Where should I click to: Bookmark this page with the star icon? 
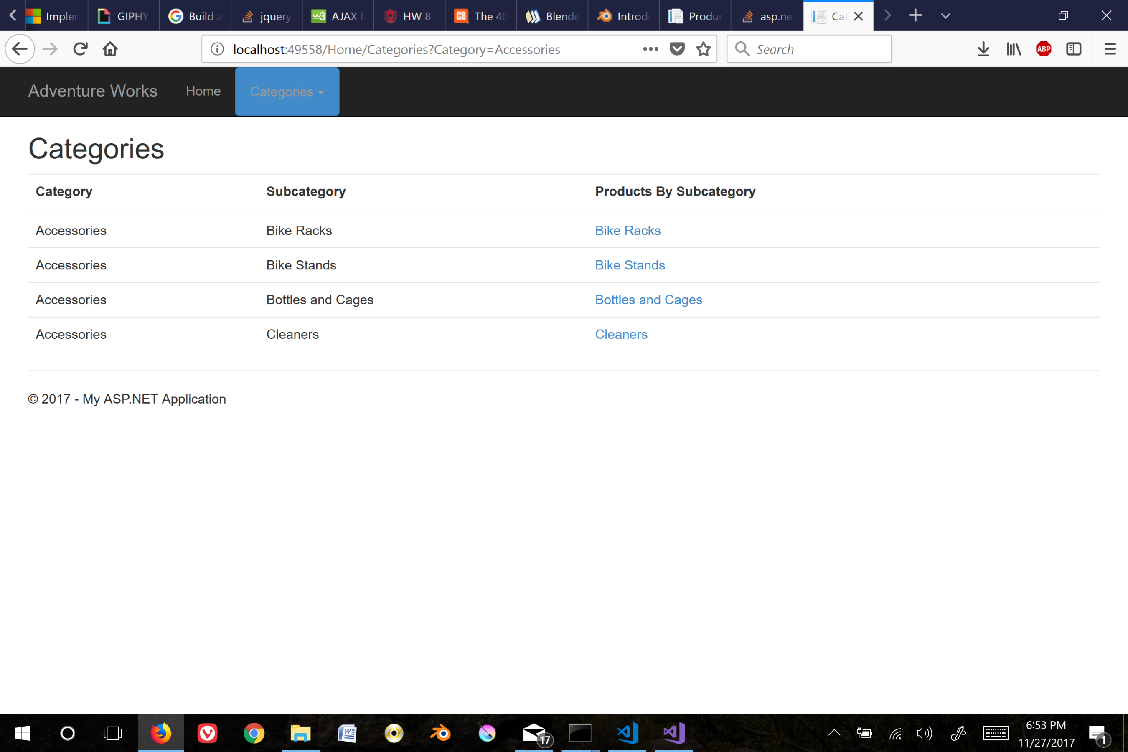703,49
